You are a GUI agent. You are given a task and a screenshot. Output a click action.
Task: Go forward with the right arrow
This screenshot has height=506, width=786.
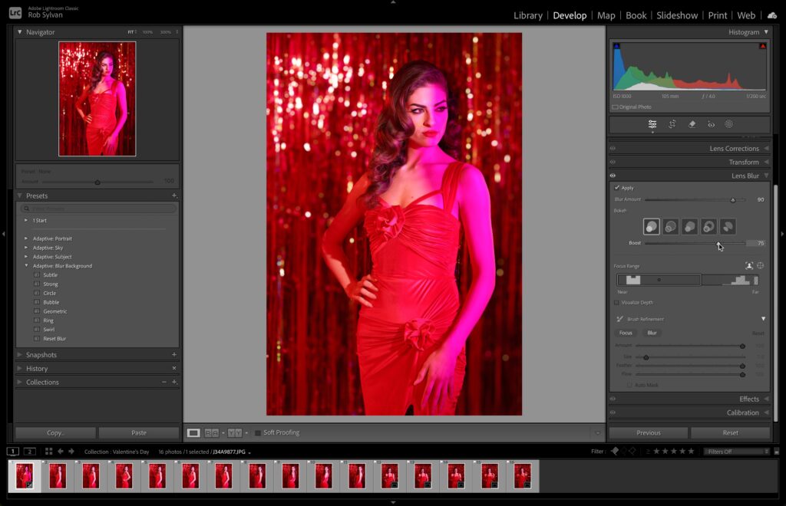tap(71, 452)
